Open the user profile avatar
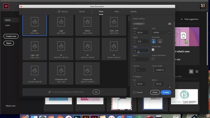Viewport: 210px width, 118px height. pyautogui.click(x=202, y=6)
